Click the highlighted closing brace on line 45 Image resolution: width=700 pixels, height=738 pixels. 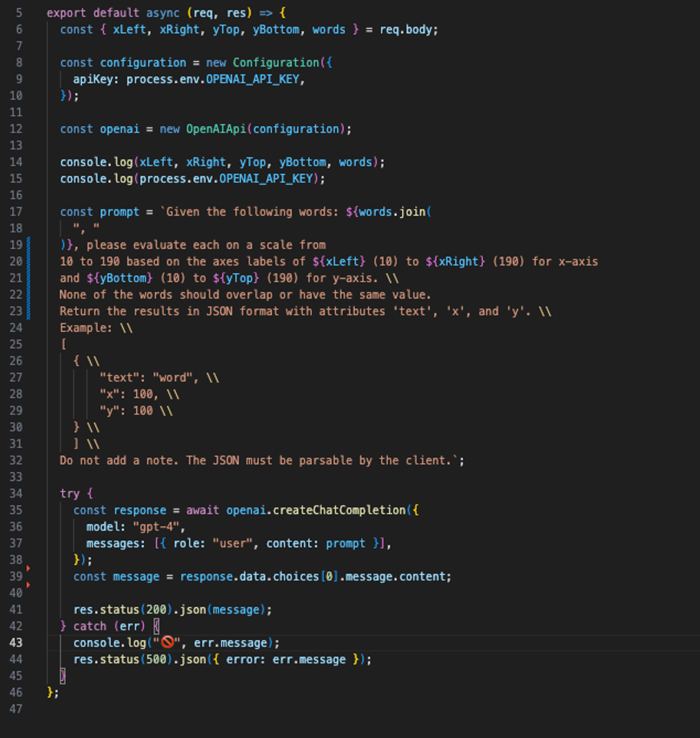(63, 676)
